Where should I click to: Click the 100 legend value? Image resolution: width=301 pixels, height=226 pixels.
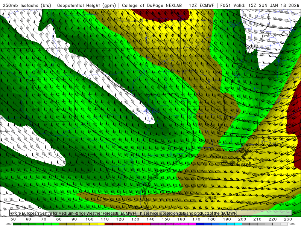[90, 219]
